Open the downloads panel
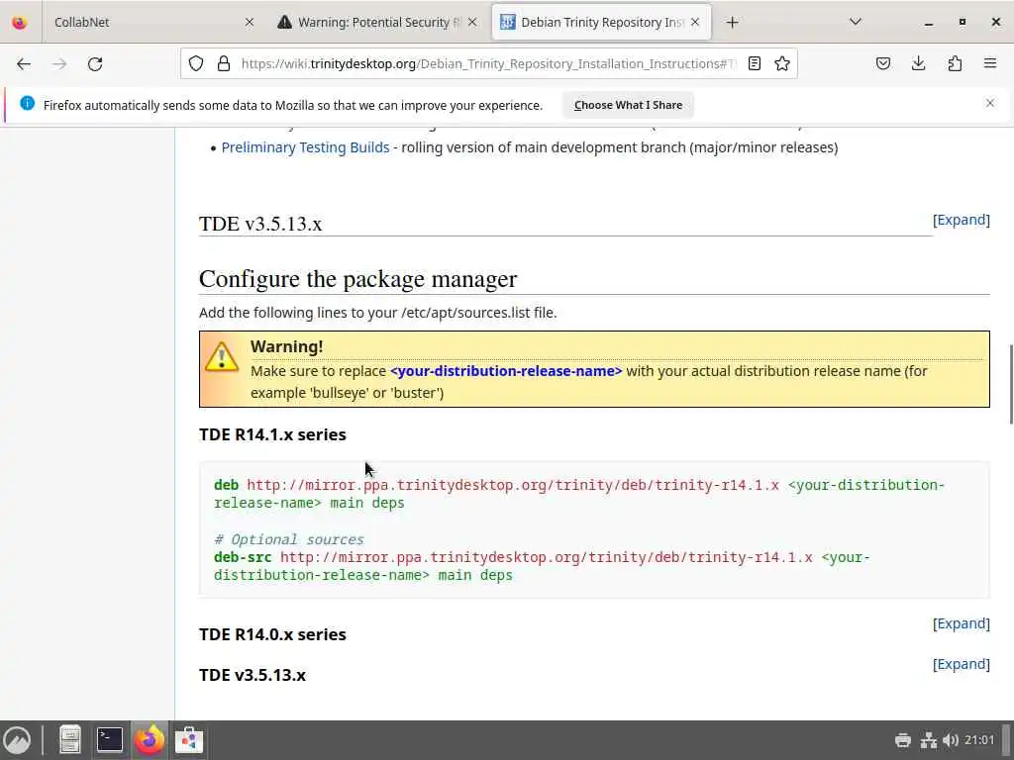This screenshot has width=1014, height=760. (918, 63)
